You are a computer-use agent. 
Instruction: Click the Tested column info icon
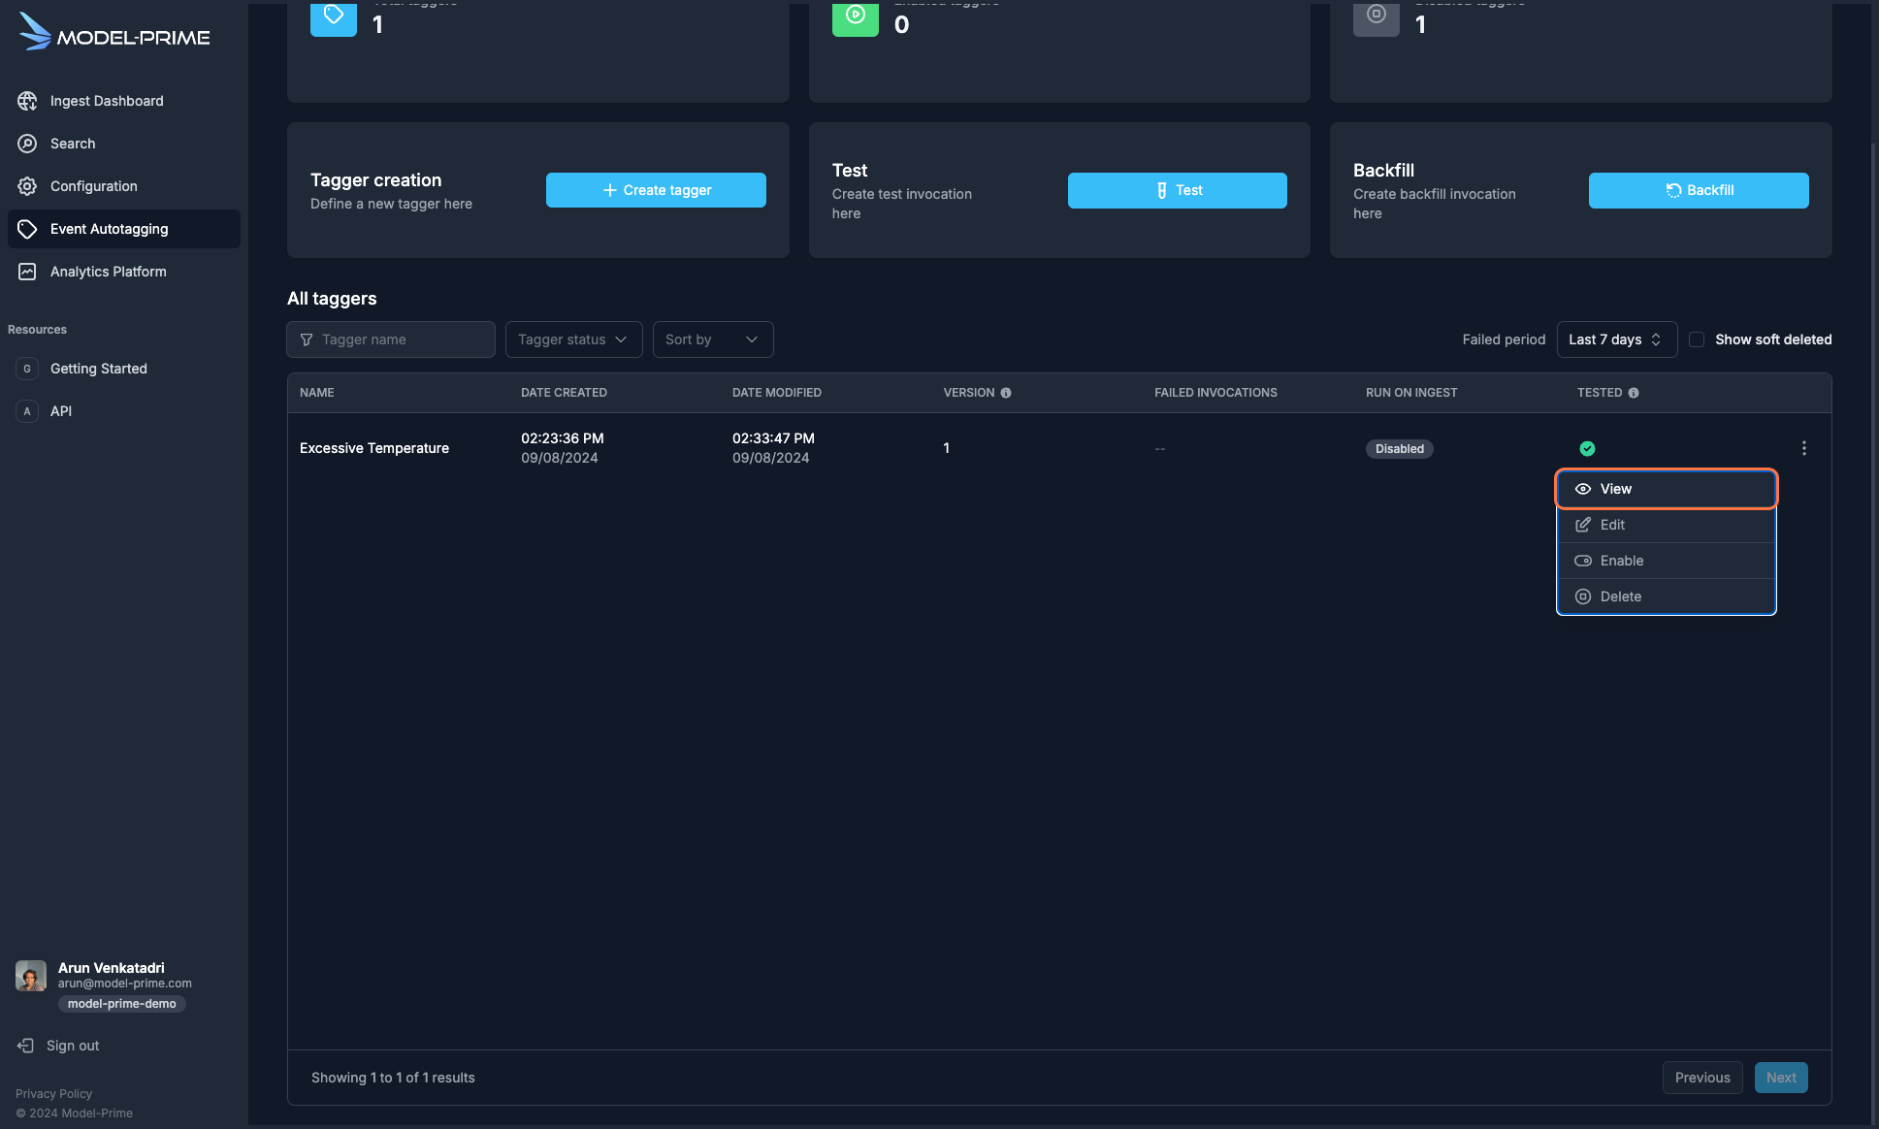pyautogui.click(x=1634, y=393)
